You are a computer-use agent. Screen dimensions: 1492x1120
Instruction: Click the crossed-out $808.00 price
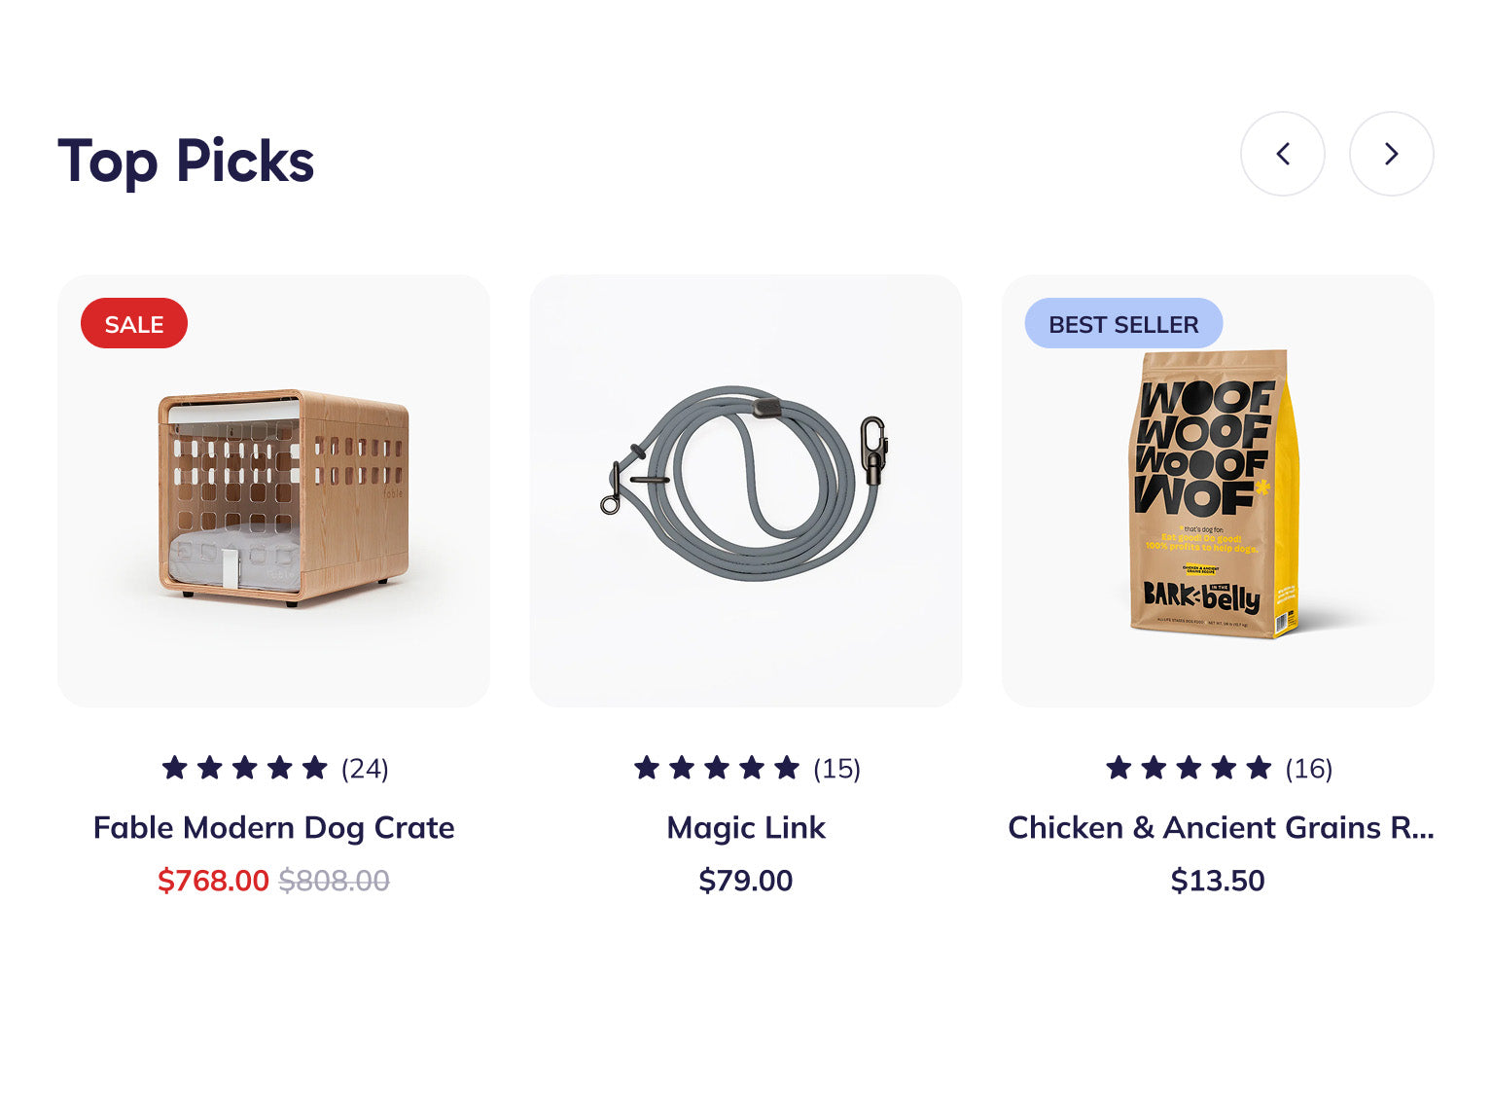[x=334, y=881]
